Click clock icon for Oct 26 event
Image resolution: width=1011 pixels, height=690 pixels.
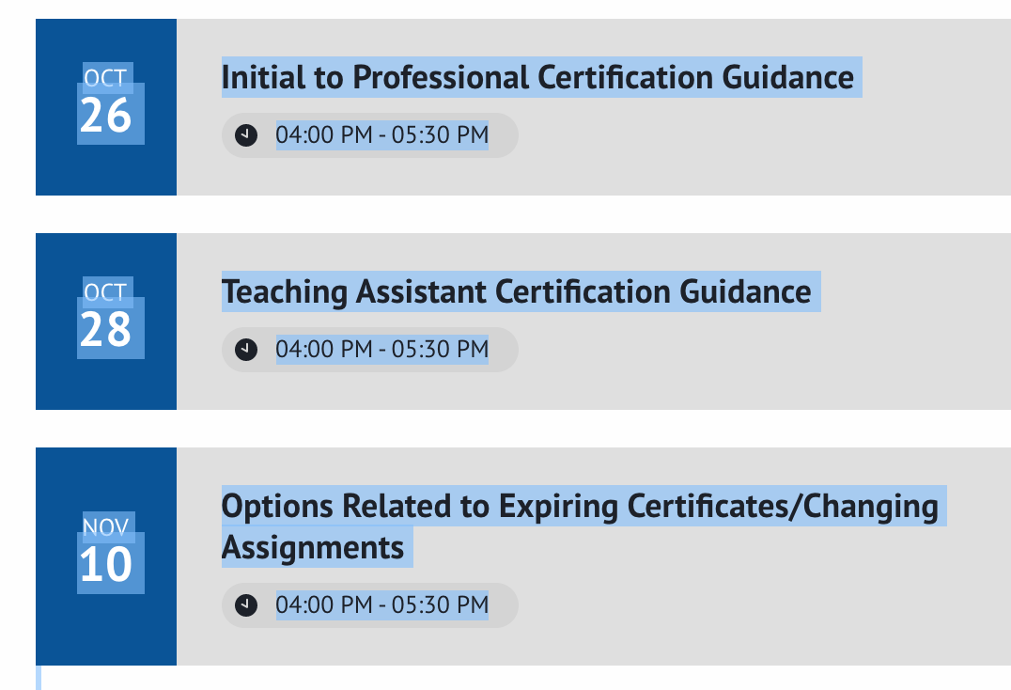(246, 134)
